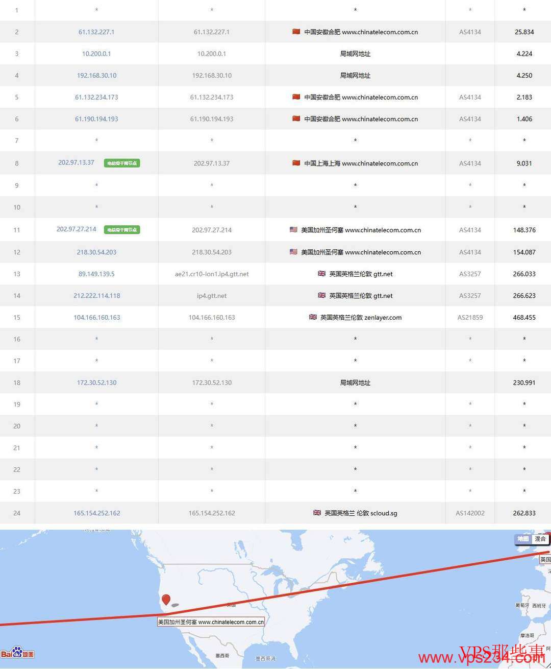Select latency value 262.833
551x669 pixels.
[524, 513]
